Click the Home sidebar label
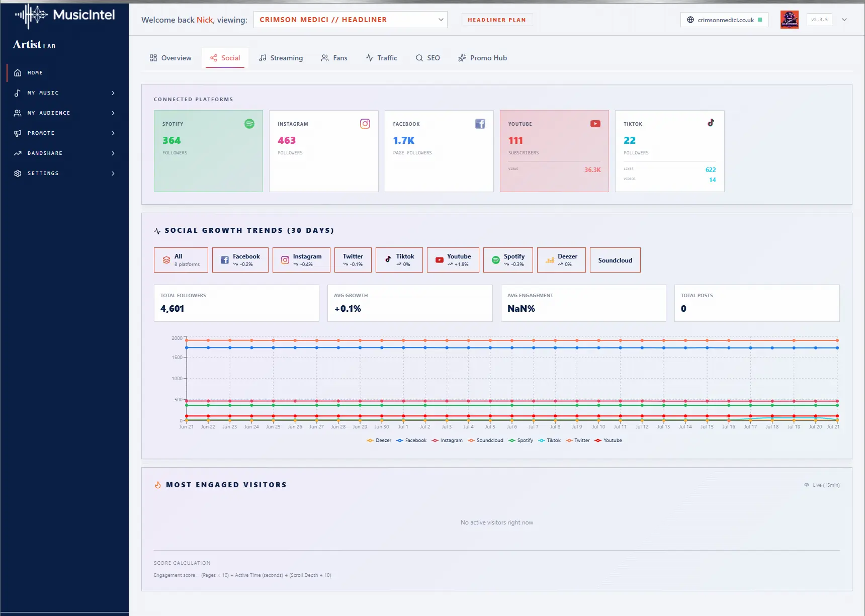This screenshot has height=616, width=865. pyautogui.click(x=35, y=73)
